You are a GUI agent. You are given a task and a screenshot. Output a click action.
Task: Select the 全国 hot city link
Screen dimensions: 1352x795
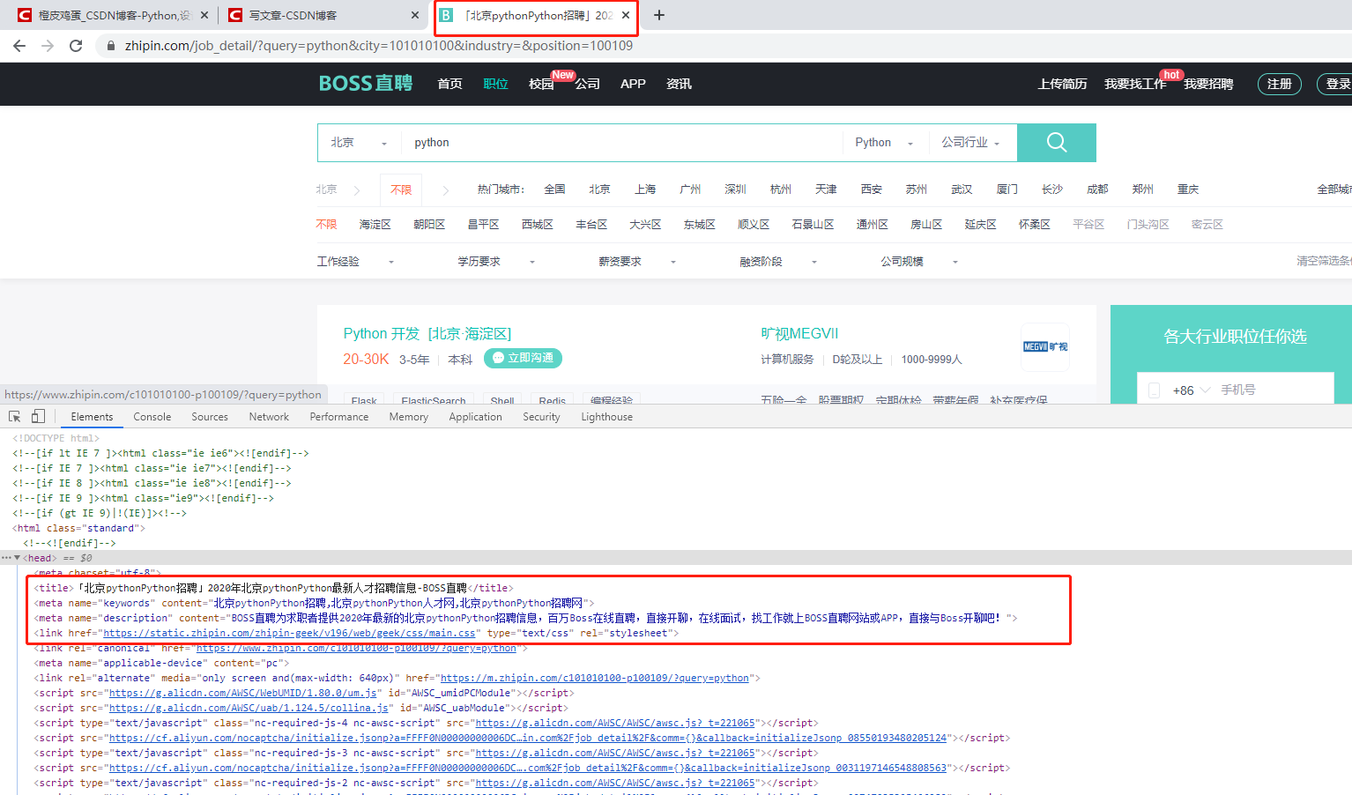pos(554,189)
